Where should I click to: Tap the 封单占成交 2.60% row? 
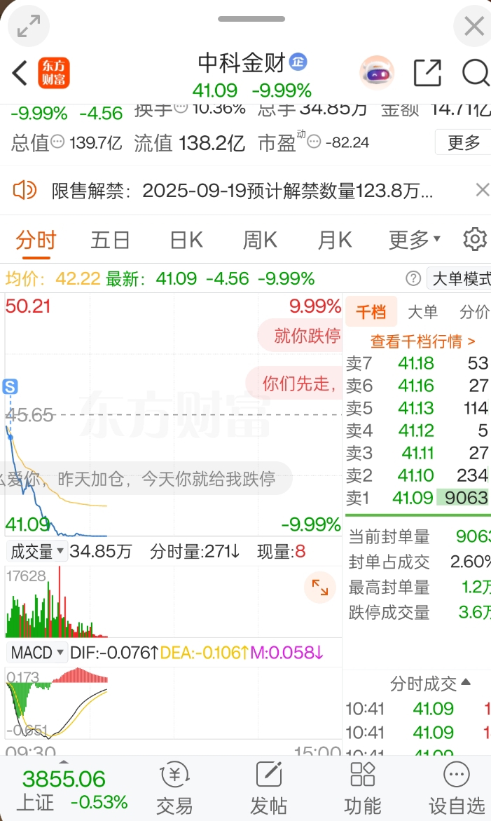[x=418, y=562]
